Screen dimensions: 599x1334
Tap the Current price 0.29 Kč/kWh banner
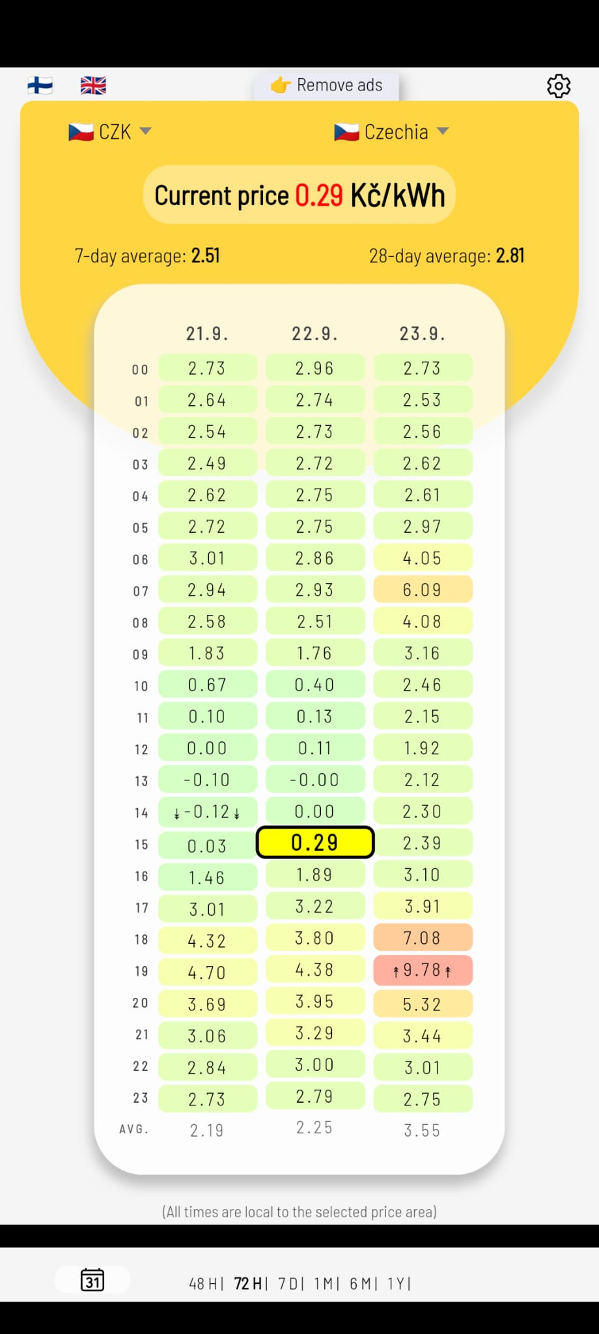pyautogui.click(x=299, y=195)
